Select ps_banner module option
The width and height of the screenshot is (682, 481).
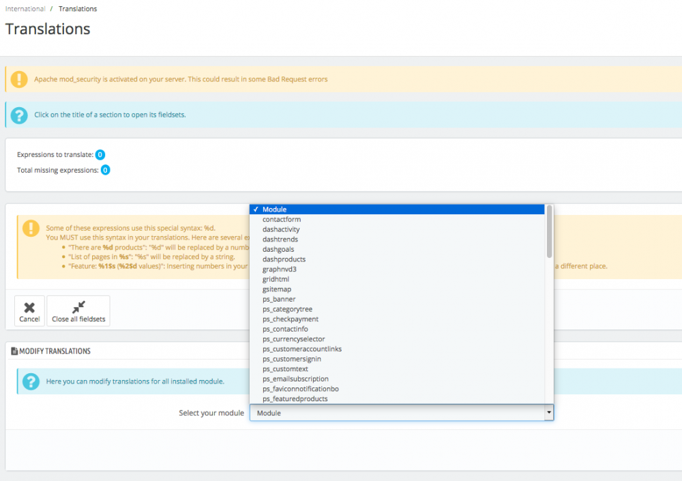pyautogui.click(x=397, y=299)
